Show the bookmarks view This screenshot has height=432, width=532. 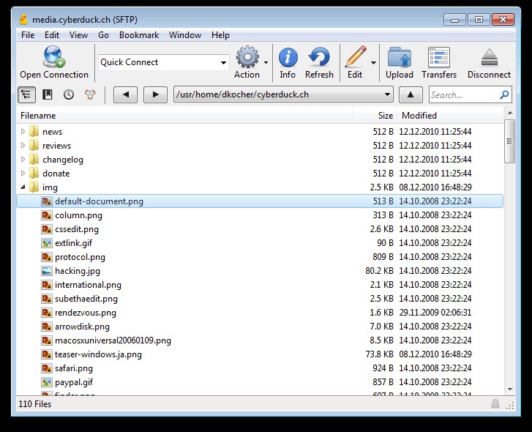(48, 94)
